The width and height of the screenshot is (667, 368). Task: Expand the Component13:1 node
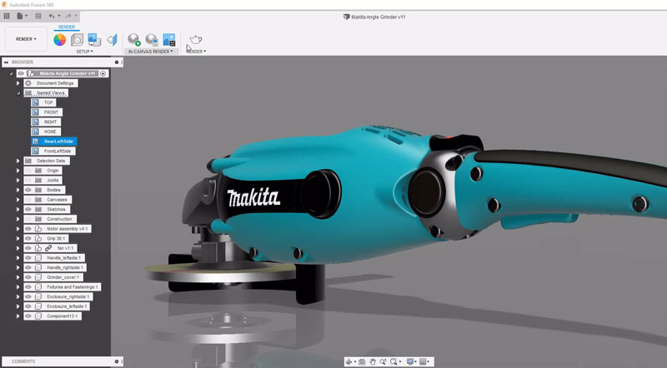point(18,316)
